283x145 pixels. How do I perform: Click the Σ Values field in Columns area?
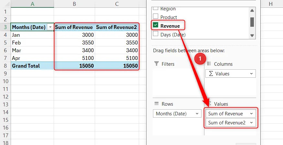click(231, 73)
